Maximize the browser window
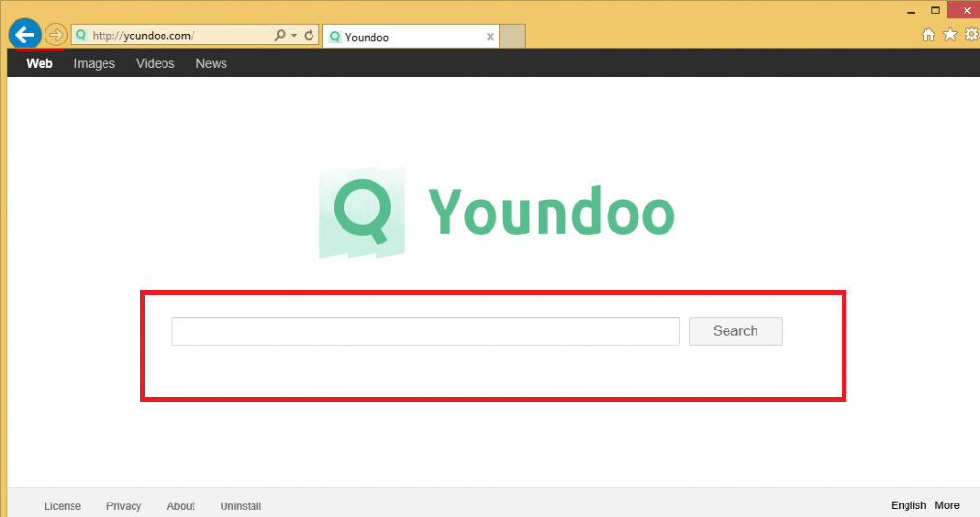980x517 pixels. pyautogui.click(x=935, y=10)
